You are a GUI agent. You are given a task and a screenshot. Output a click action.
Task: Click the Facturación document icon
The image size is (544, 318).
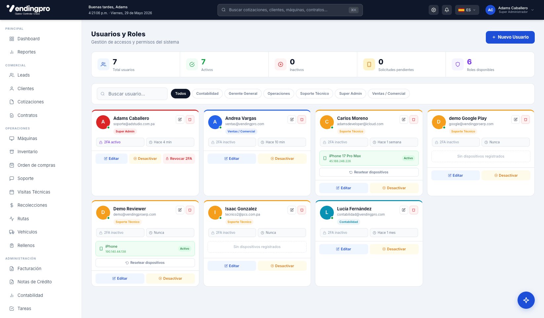(12, 268)
